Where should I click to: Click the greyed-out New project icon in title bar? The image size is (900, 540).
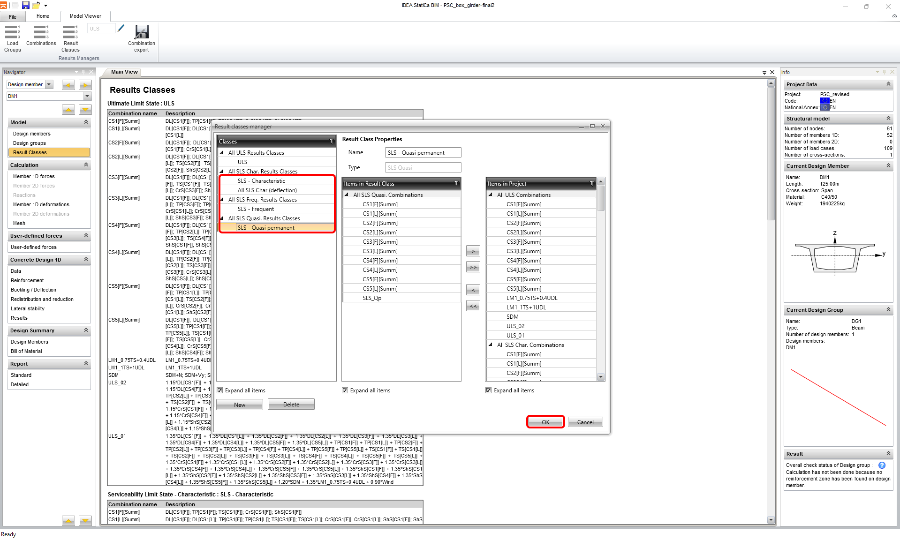tap(15, 5)
